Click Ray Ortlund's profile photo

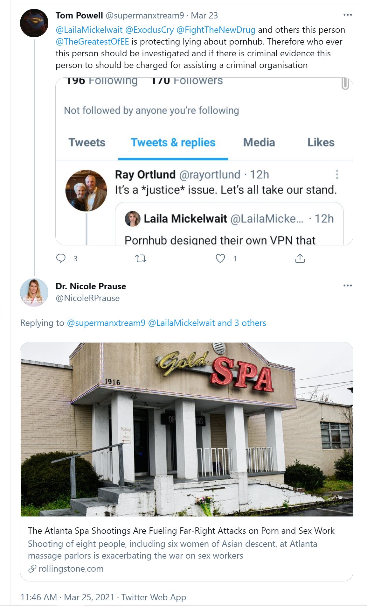(x=86, y=190)
